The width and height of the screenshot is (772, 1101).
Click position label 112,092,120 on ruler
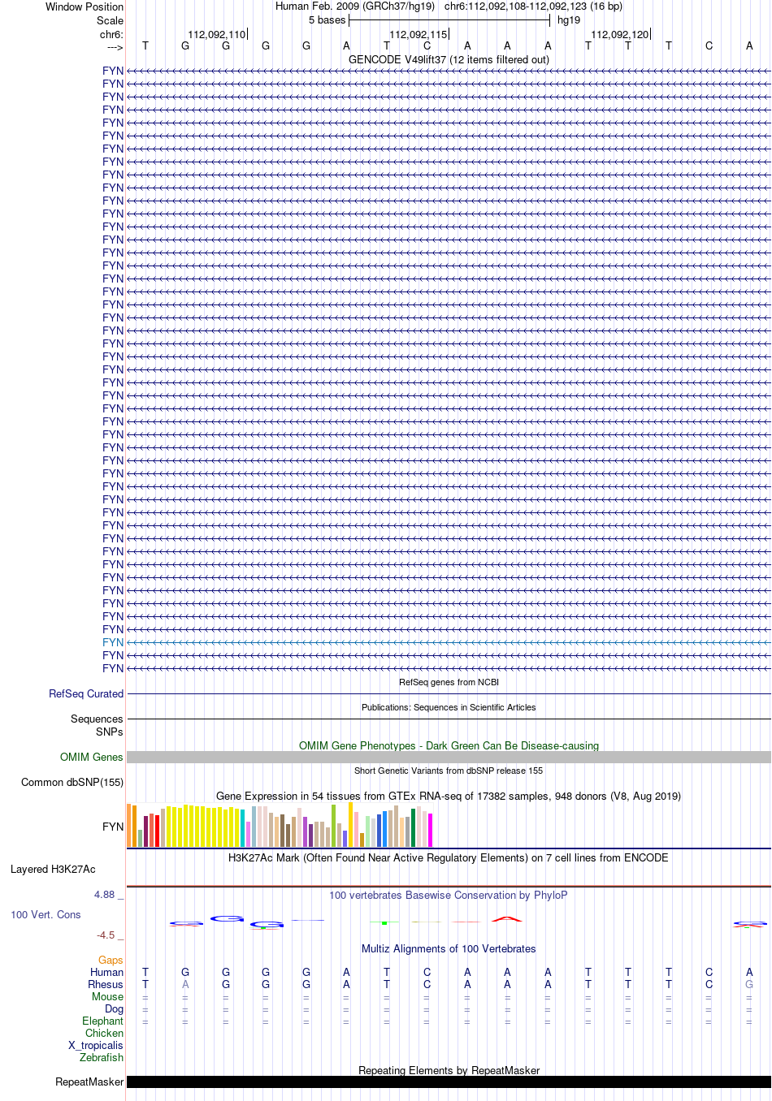click(x=620, y=35)
